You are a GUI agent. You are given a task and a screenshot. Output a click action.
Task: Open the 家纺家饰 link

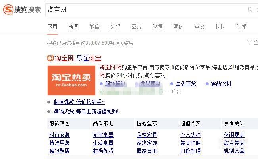pyautogui.click(x=147, y=143)
